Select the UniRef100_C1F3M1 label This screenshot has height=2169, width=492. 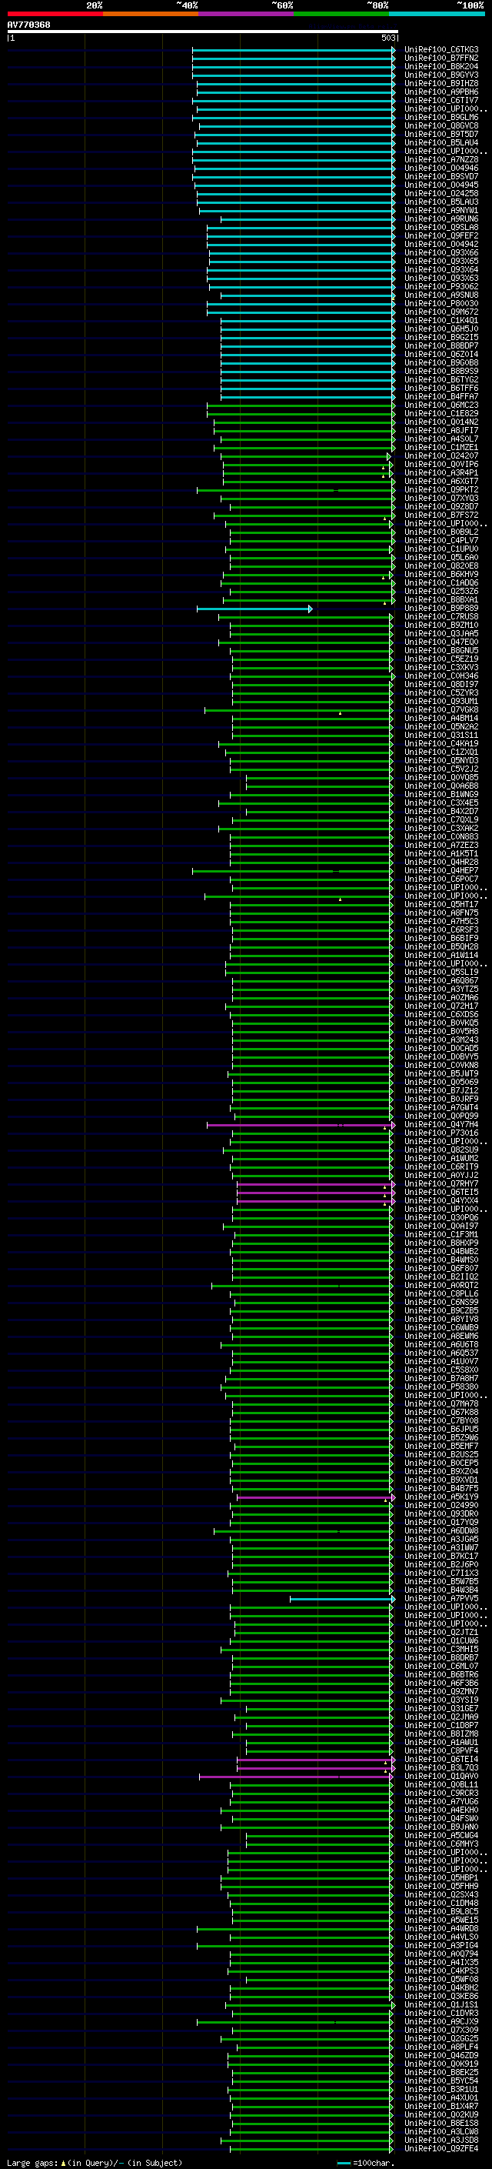pos(441,1234)
